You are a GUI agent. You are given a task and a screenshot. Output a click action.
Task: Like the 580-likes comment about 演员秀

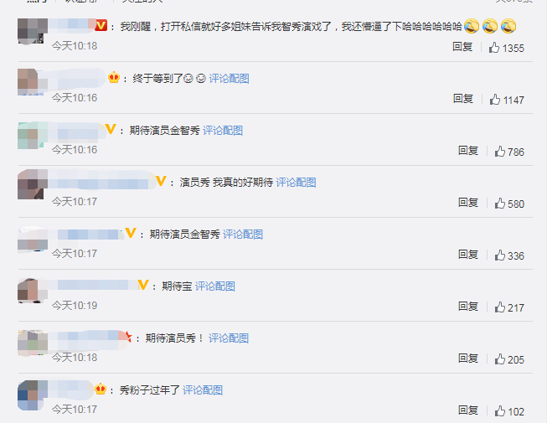(499, 204)
